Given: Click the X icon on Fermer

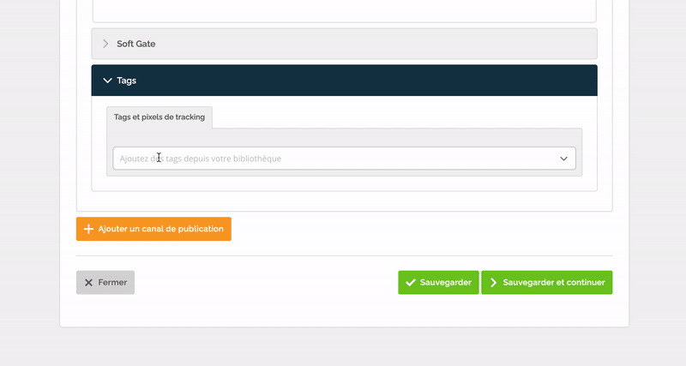Looking at the screenshot, I should coord(88,283).
